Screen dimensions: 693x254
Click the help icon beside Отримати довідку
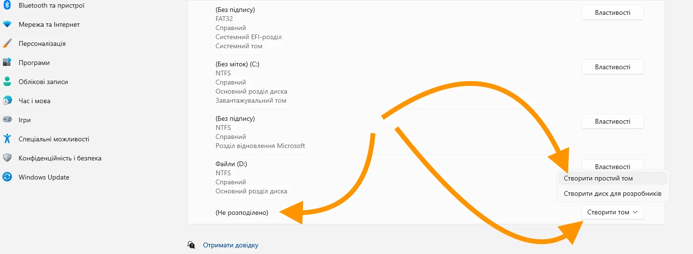191,245
